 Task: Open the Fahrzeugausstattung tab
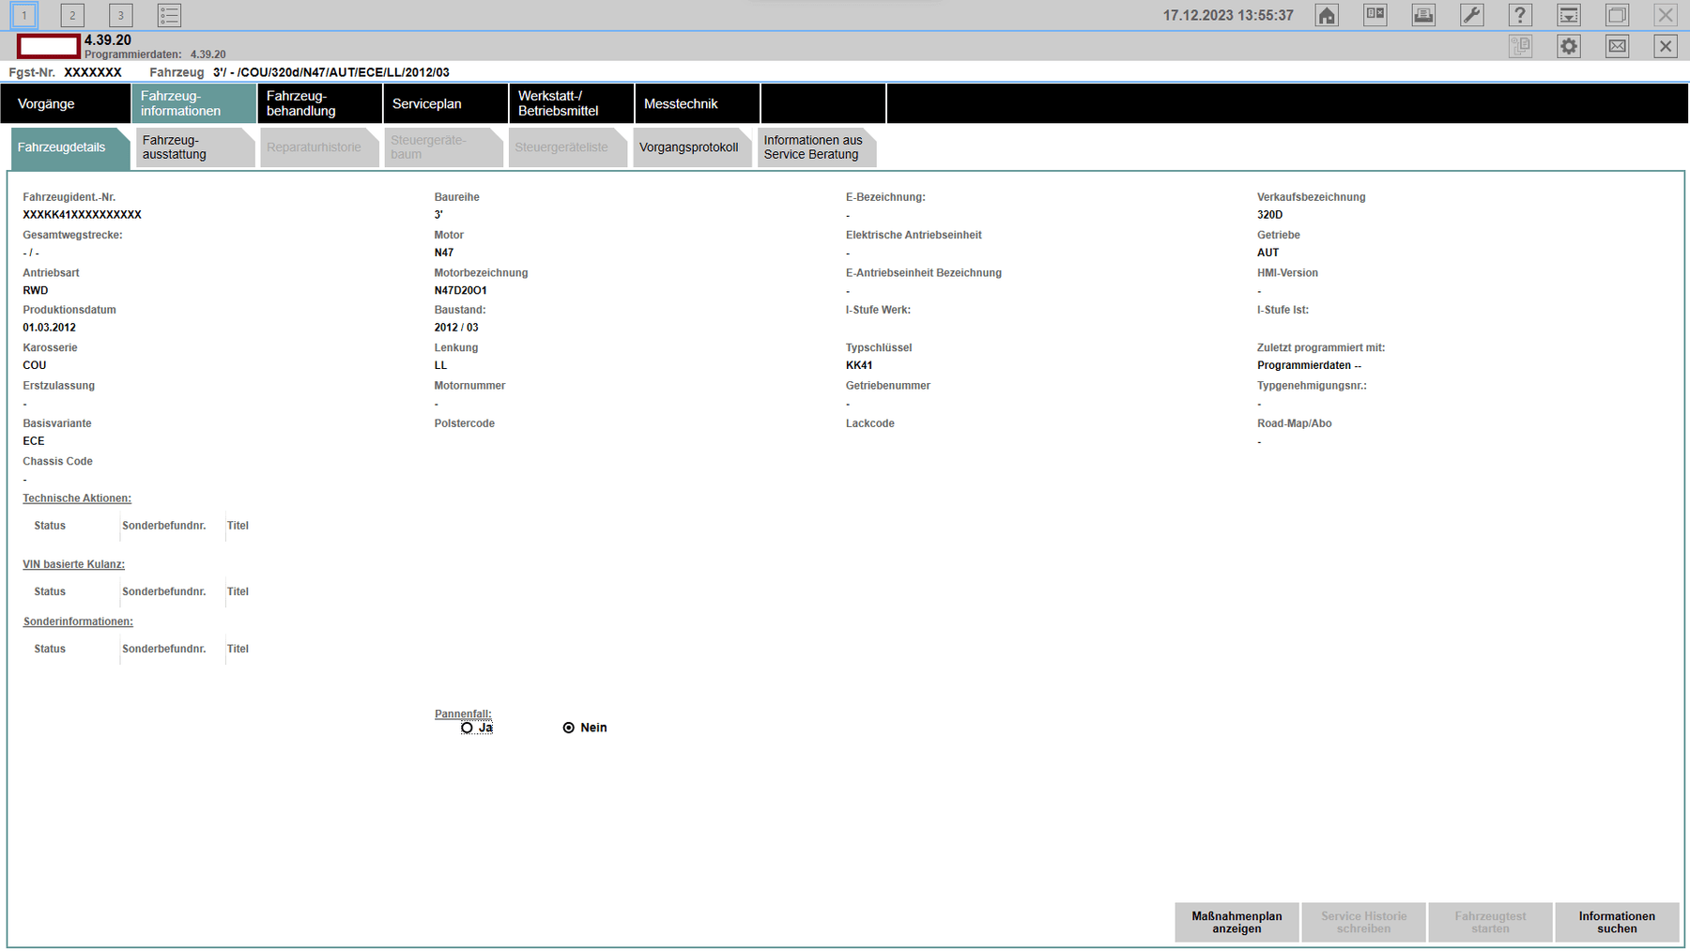click(194, 147)
